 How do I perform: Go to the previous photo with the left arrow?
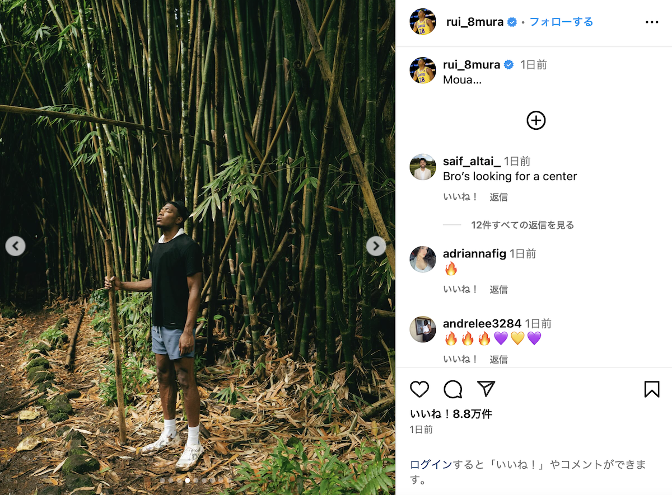point(16,246)
